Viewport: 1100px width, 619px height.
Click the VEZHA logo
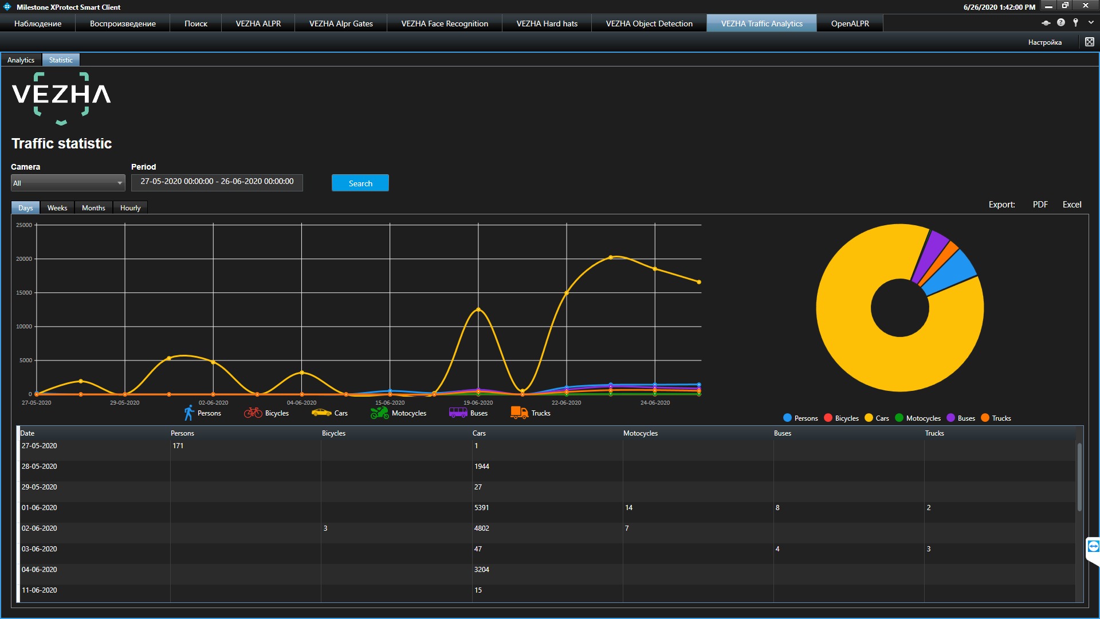pyautogui.click(x=61, y=99)
